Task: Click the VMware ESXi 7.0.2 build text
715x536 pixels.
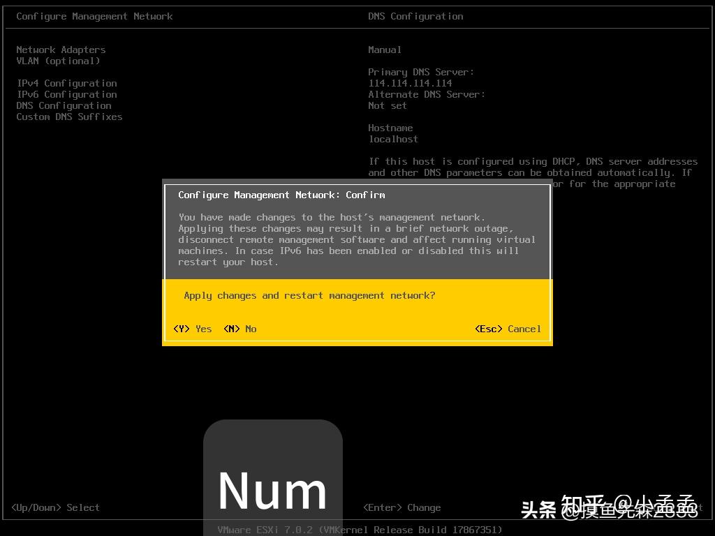Action: pyautogui.click(x=360, y=530)
